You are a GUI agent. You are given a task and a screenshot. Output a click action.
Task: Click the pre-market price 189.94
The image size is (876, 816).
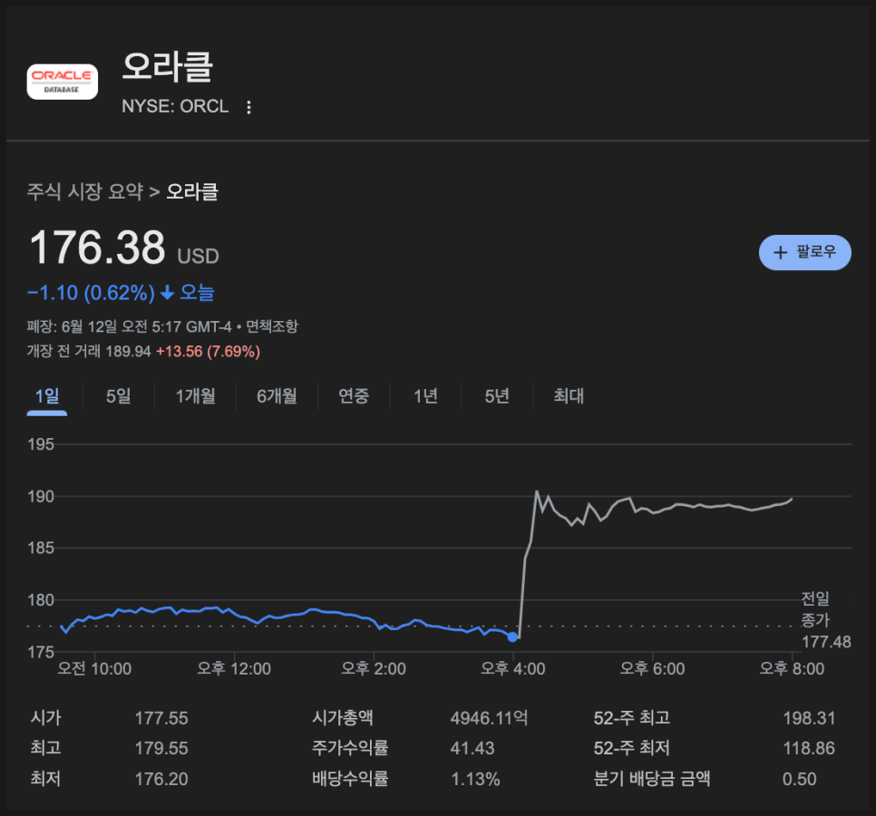[129, 351]
